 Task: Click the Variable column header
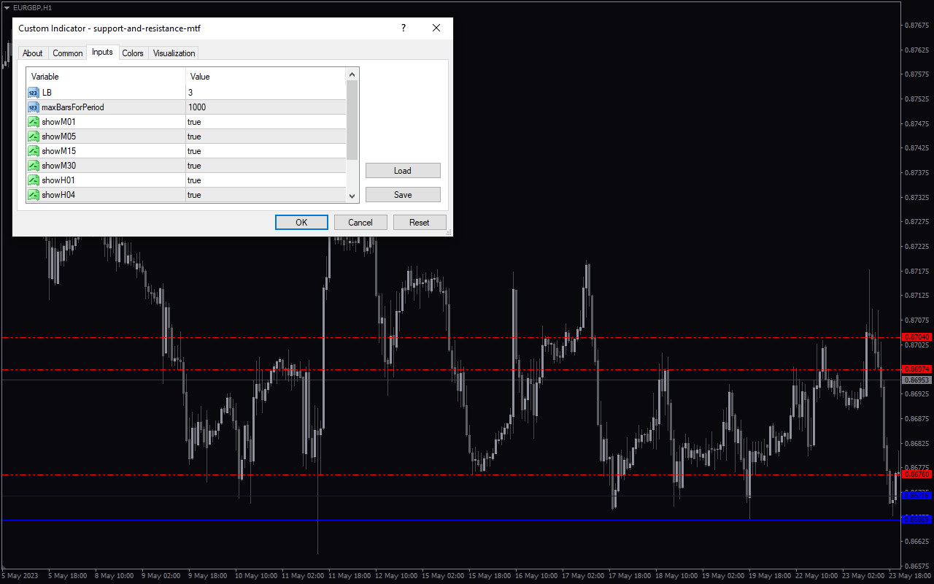pos(106,77)
